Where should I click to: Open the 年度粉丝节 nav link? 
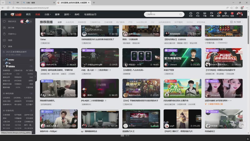90,14
